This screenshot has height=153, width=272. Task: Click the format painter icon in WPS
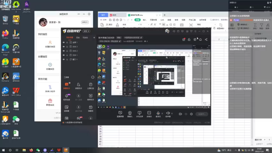click(117, 25)
